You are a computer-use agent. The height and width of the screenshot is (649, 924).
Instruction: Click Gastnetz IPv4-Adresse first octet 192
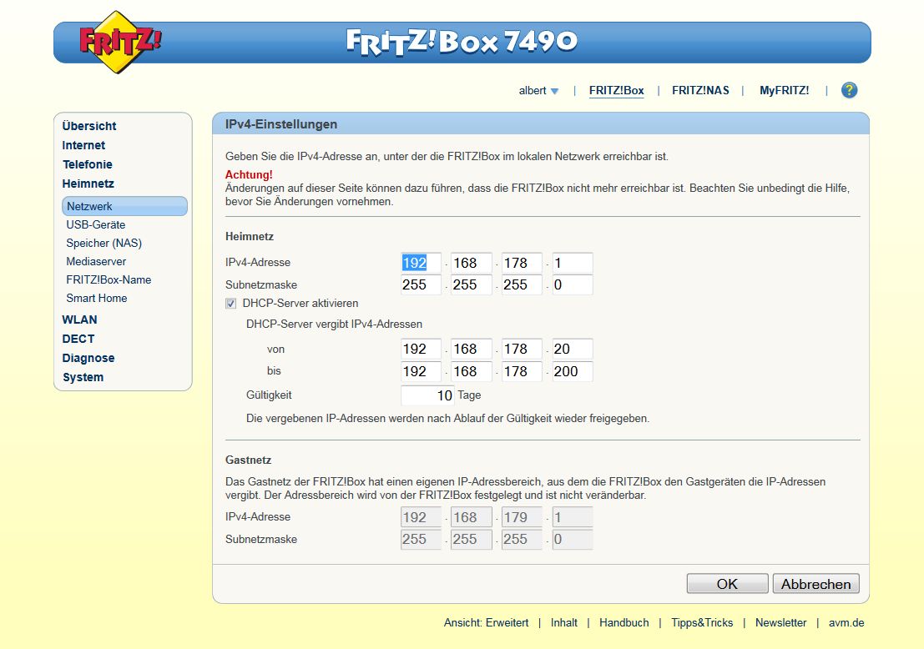[421, 517]
